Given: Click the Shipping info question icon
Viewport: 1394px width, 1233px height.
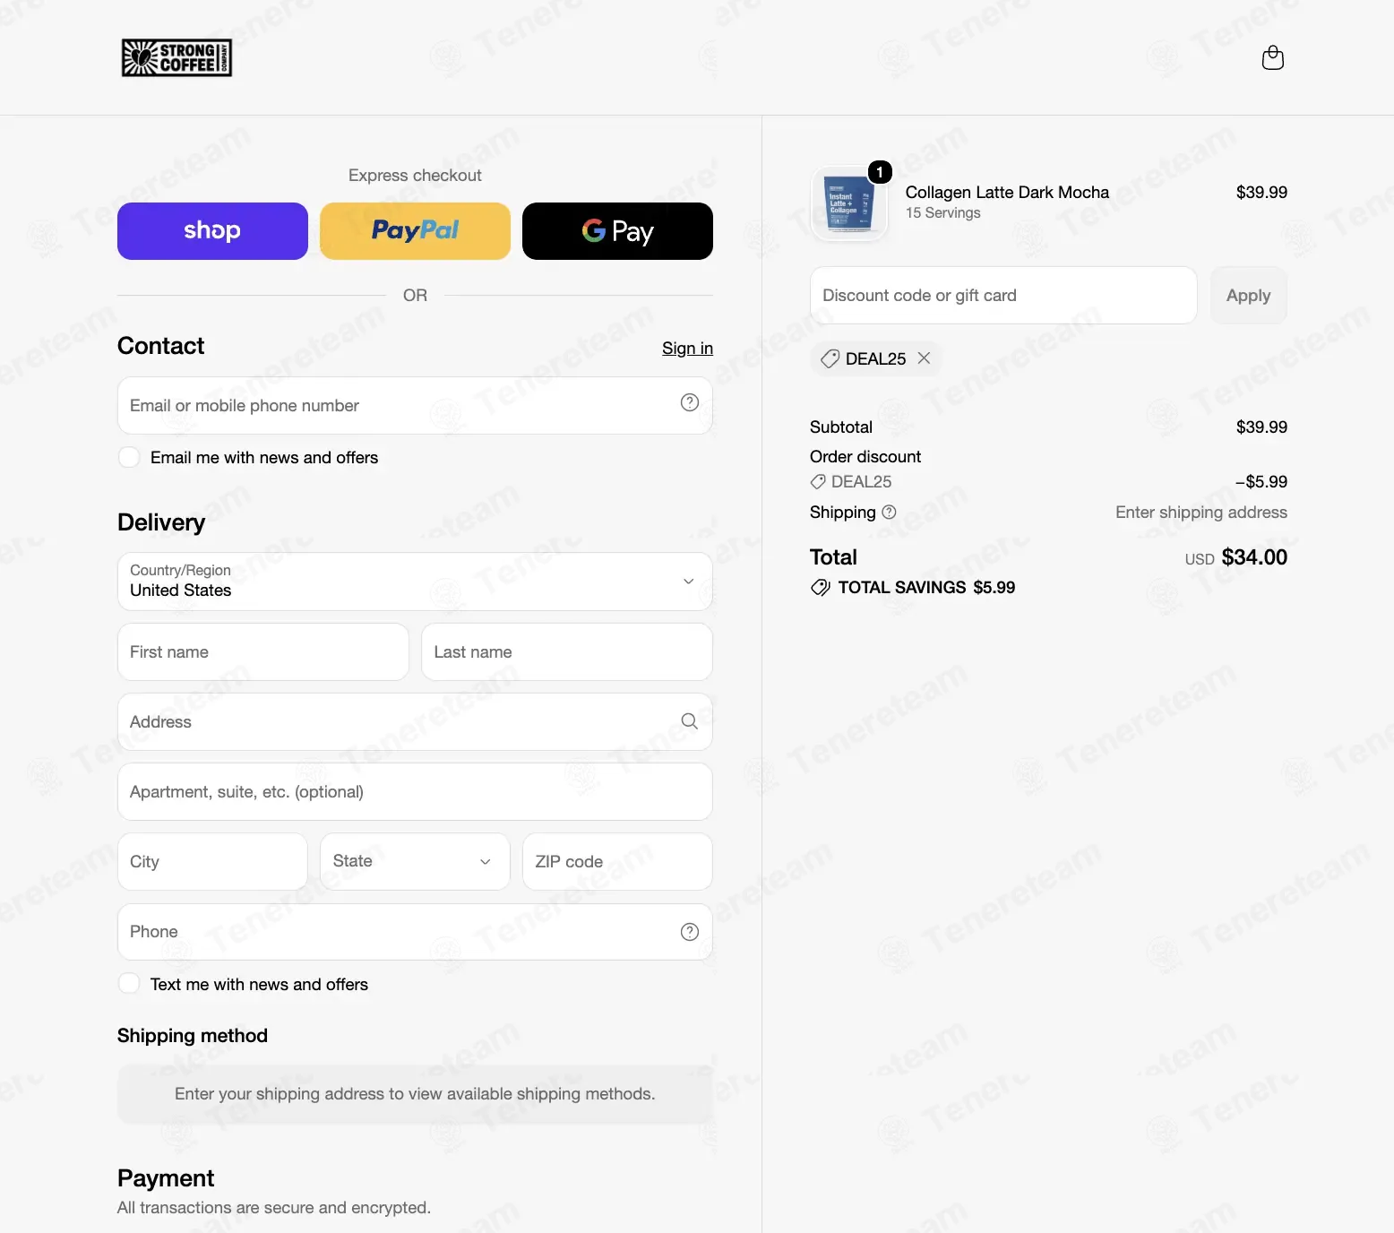Looking at the screenshot, I should [889, 513].
